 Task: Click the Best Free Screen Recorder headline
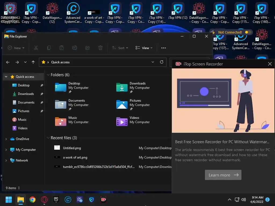click(x=222, y=142)
